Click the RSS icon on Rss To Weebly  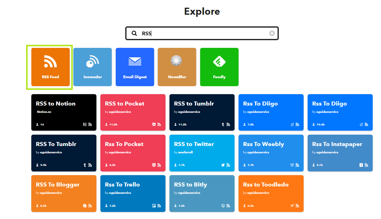coord(297,165)
